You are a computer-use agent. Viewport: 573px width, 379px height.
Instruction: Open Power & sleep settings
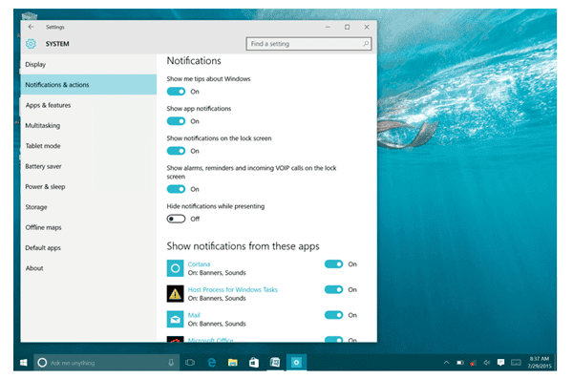click(x=89, y=187)
